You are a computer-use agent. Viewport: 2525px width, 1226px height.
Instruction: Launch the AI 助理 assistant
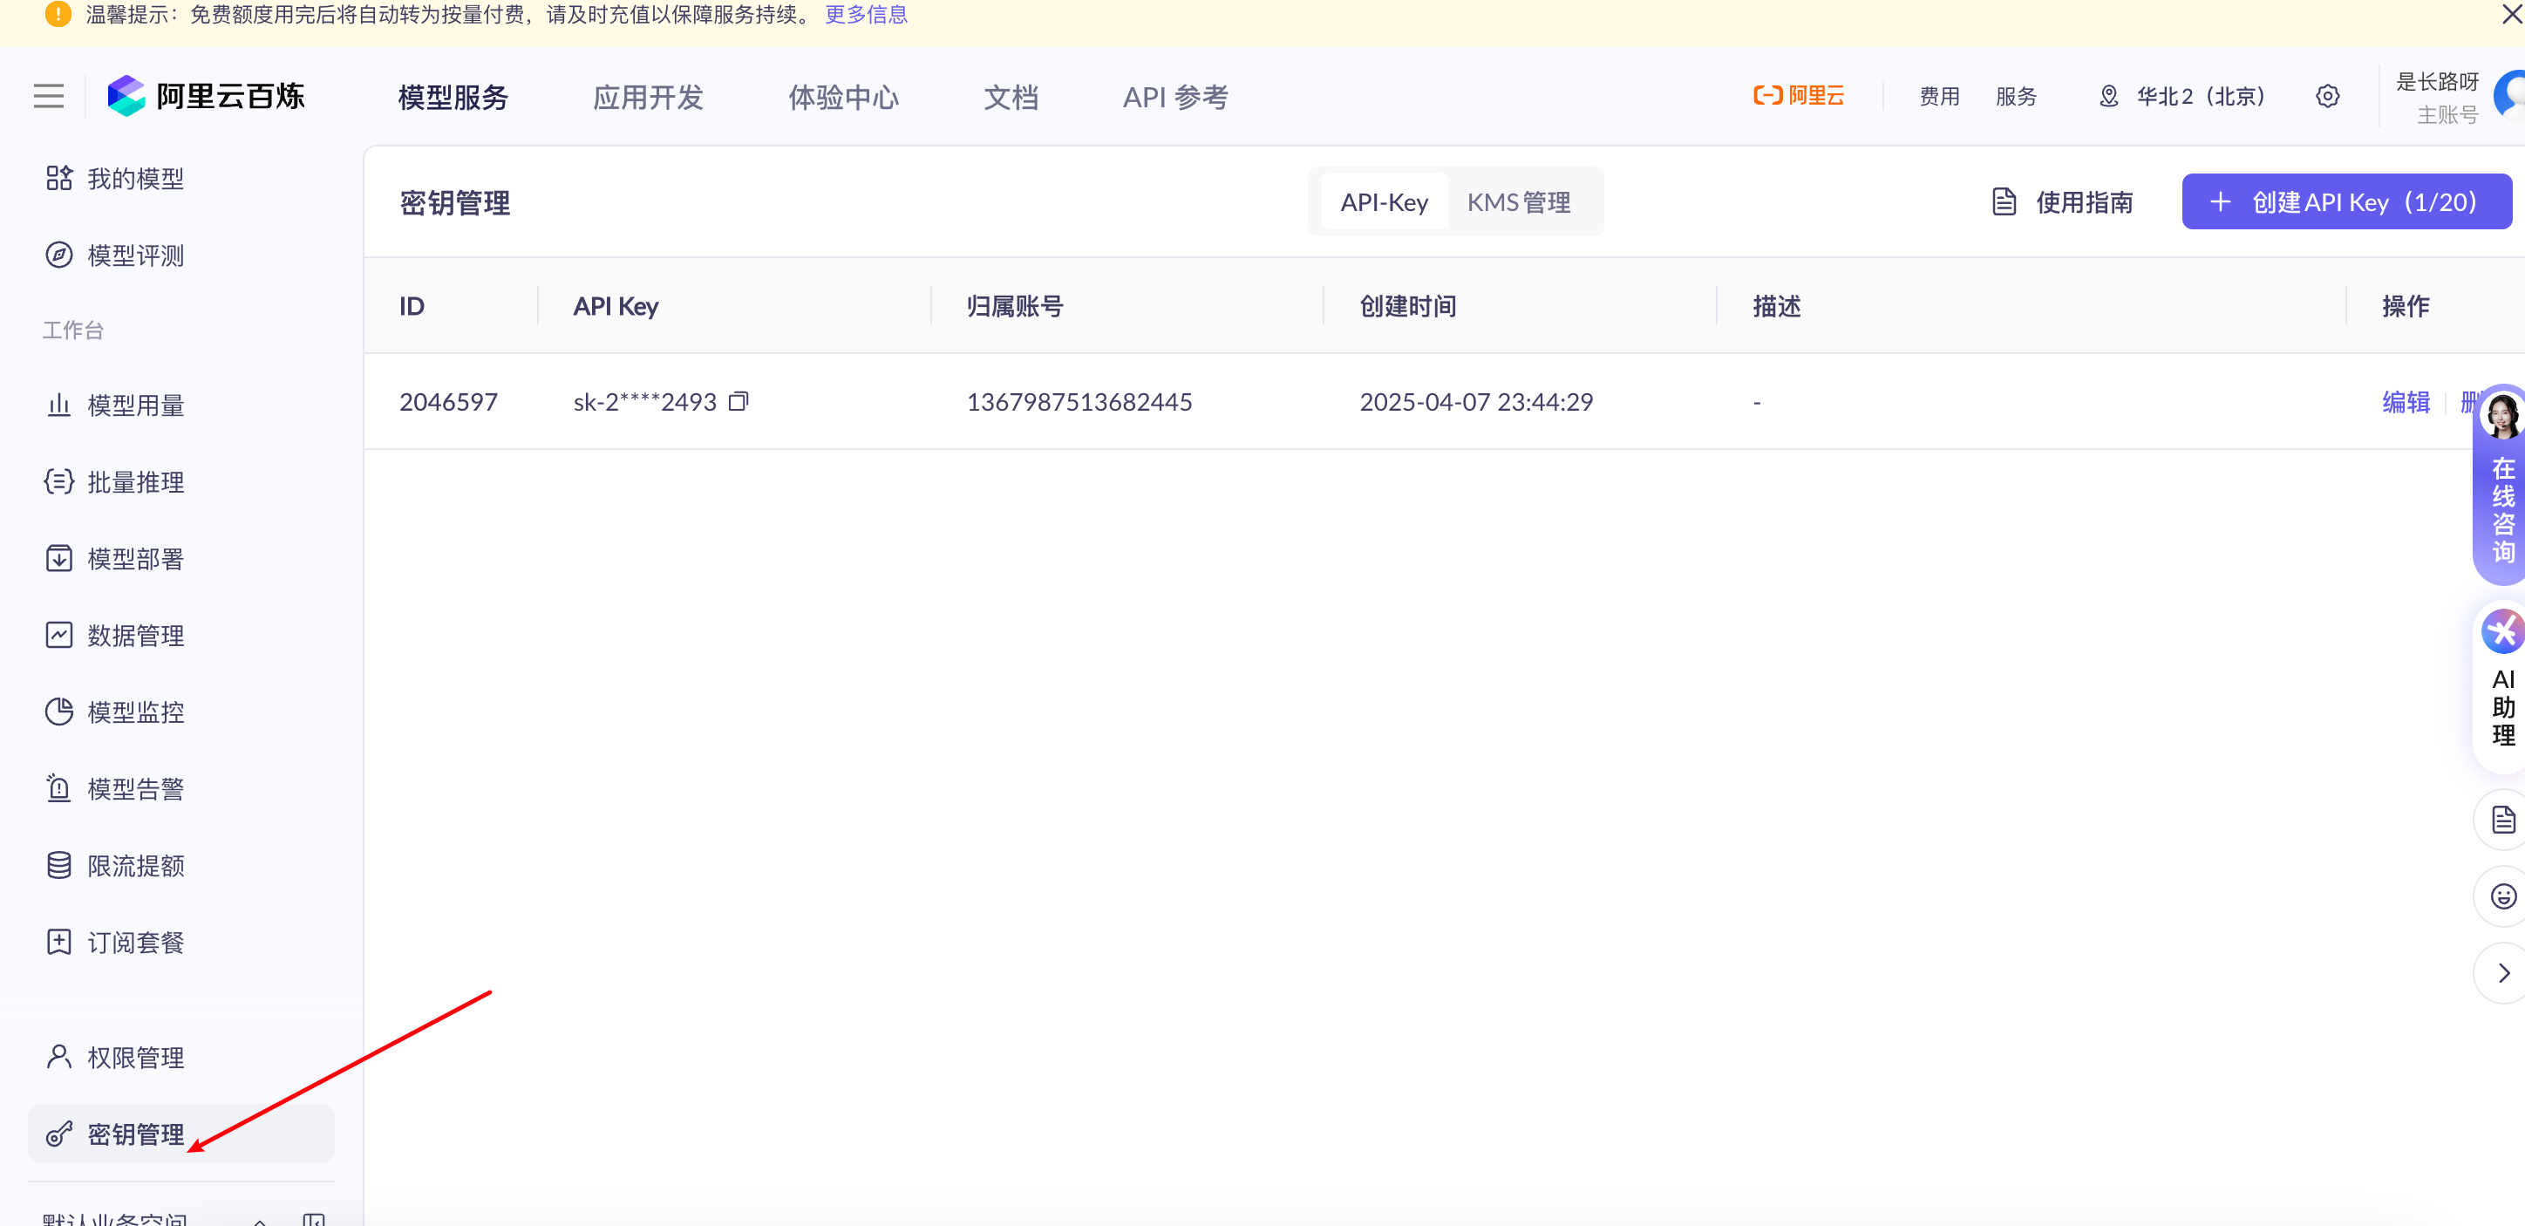coord(2502,686)
